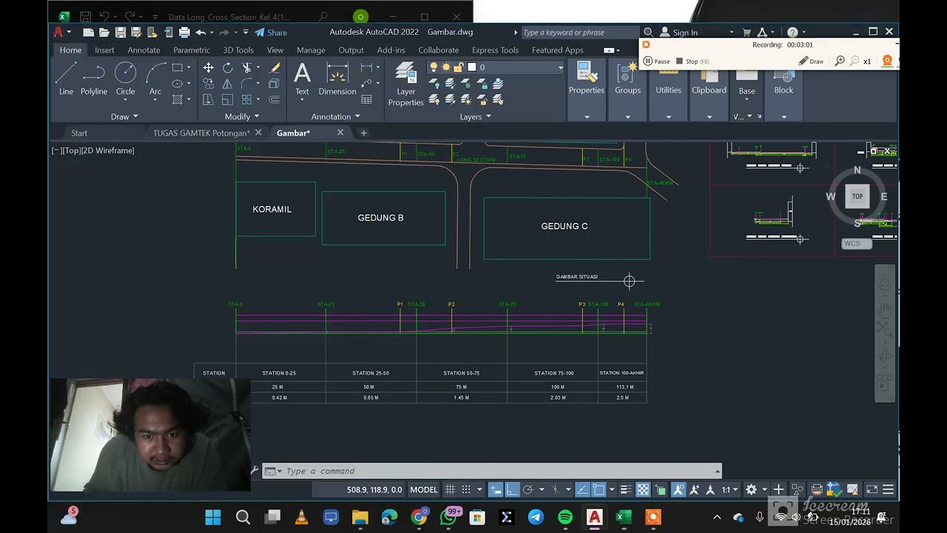This screenshot has width=947, height=533.
Task: Open the Parametric ribbon tab
Action: click(192, 50)
